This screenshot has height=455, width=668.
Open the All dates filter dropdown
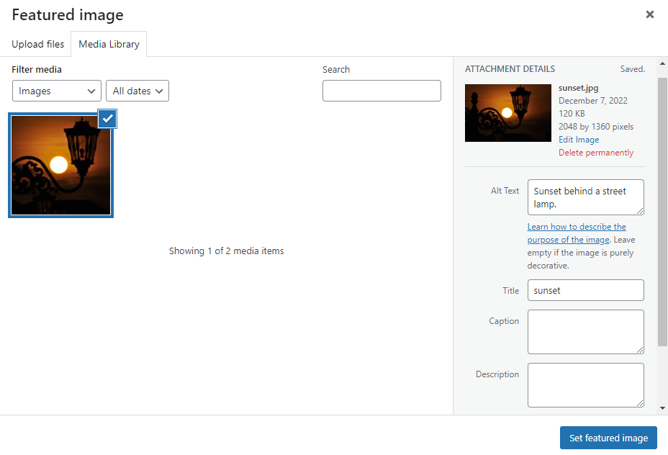[137, 91]
